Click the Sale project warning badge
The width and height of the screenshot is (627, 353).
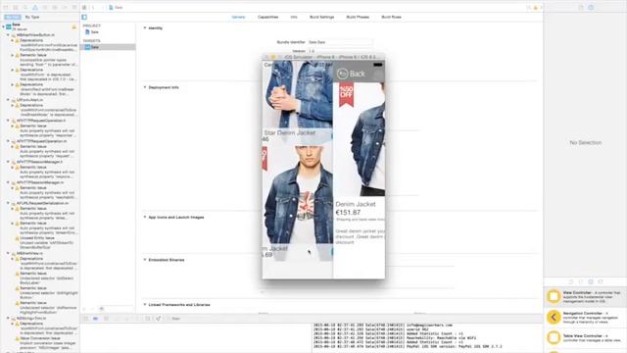(74, 27)
